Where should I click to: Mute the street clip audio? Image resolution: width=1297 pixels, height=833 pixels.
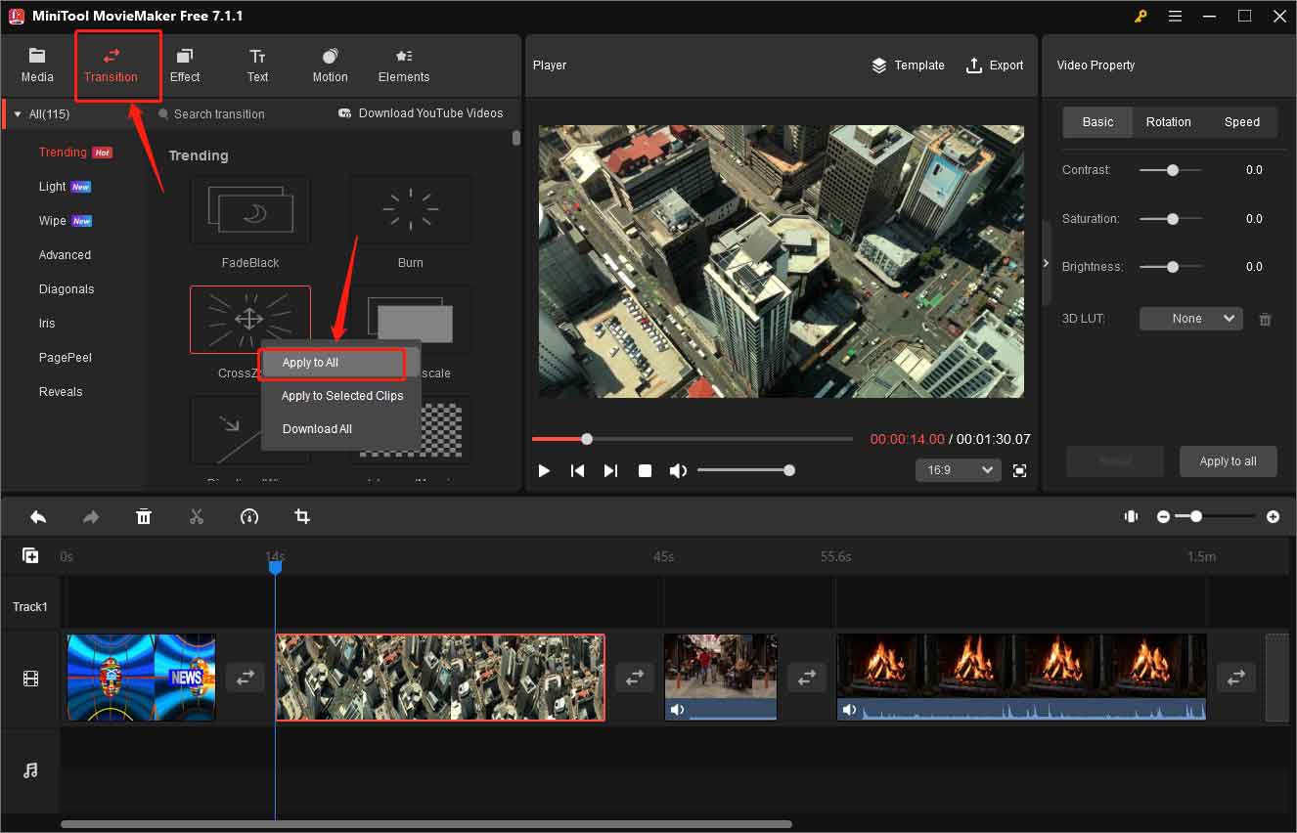pyautogui.click(x=677, y=711)
